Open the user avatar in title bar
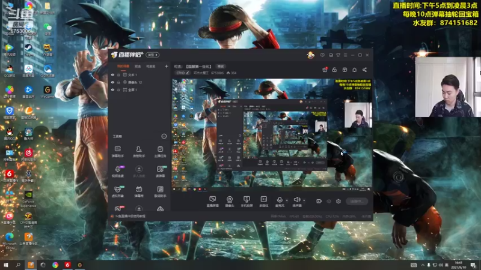Image resolution: width=481 pixels, height=270 pixels. coord(310,55)
